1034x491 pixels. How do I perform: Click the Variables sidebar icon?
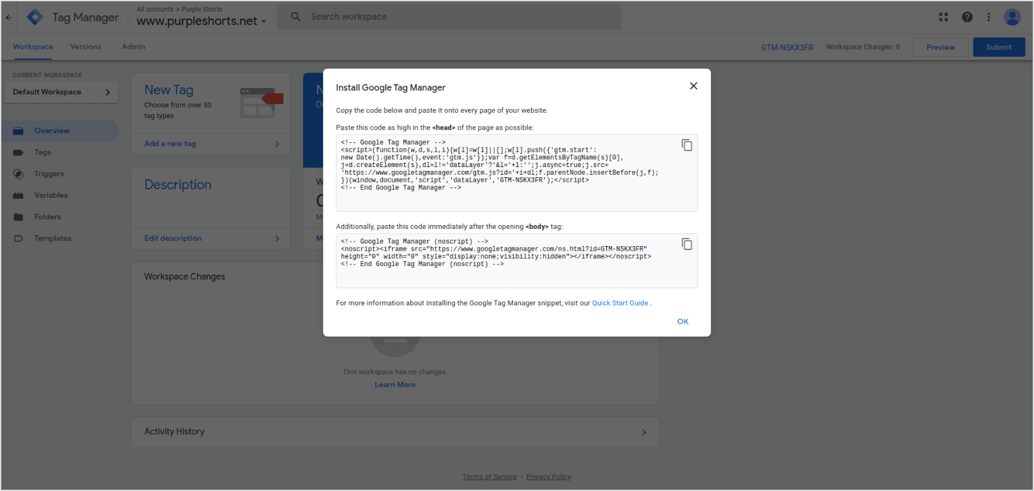(19, 196)
